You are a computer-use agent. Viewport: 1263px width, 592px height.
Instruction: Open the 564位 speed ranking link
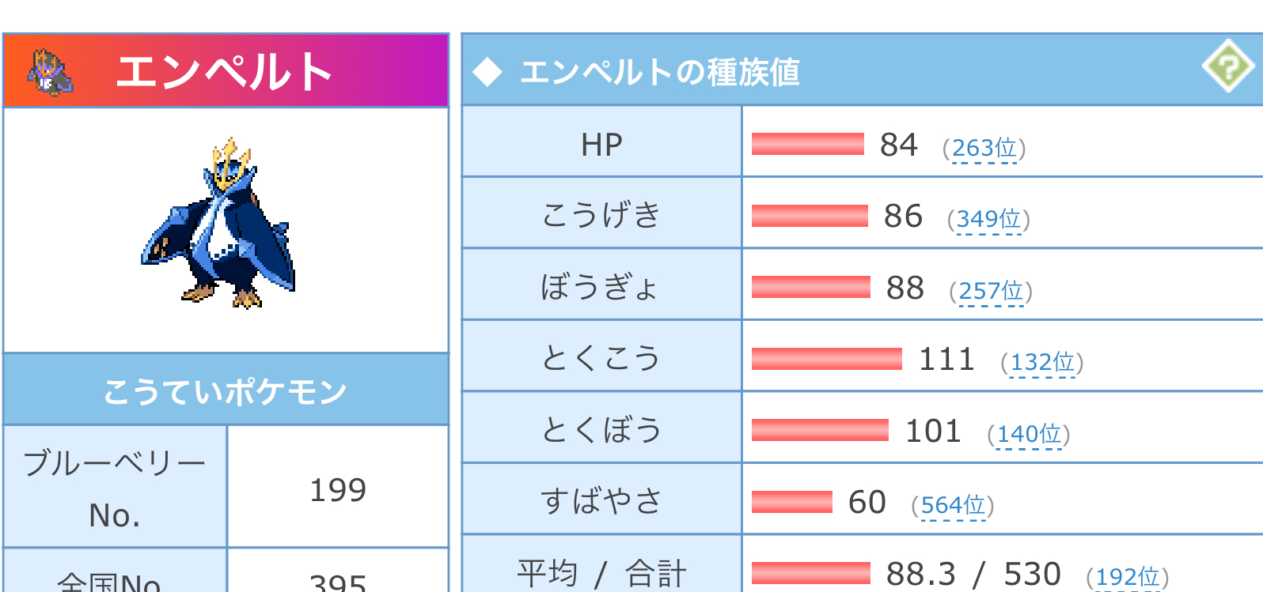pyautogui.click(x=953, y=505)
